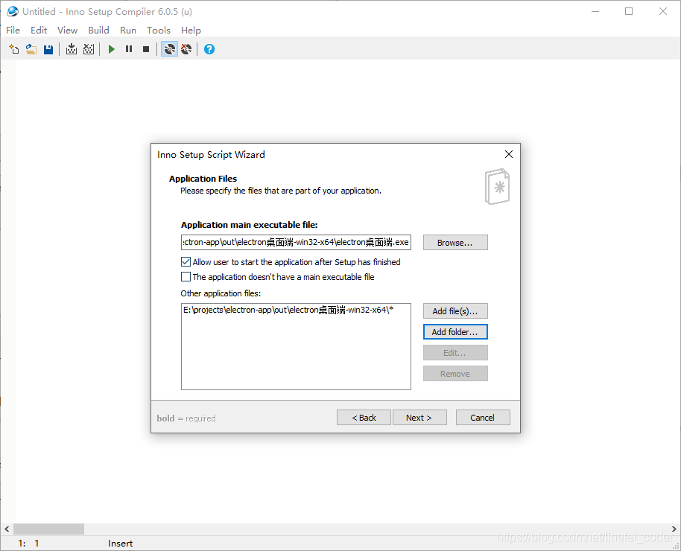681x551 pixels.
Task: Cancel the Script Wizard
Action: 483,417
